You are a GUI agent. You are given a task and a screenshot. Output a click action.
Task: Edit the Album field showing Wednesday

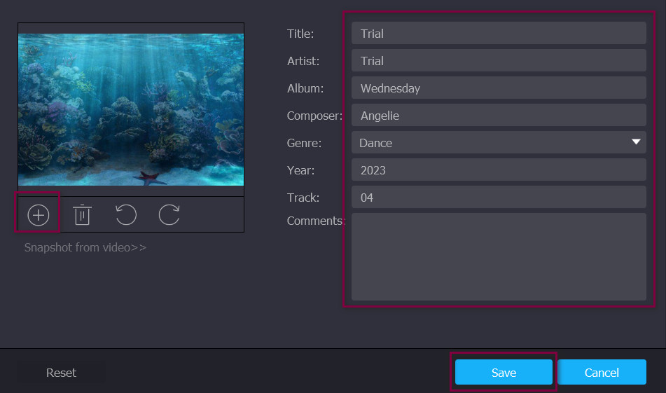pyautogui.click(x=498, y=88)
